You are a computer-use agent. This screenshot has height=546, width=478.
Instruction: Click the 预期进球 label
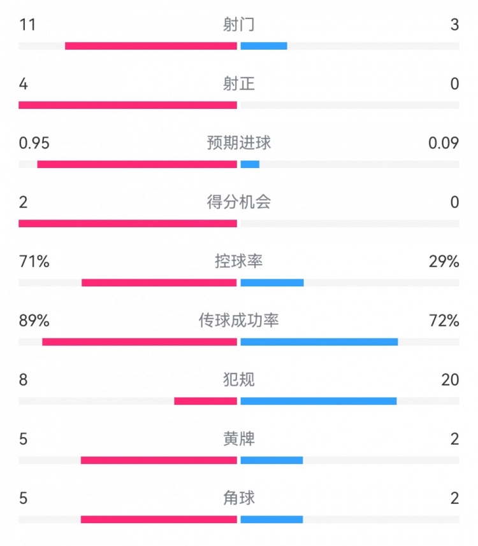coord(239,143)
